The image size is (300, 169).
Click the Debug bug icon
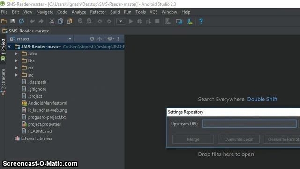click(x=140, y=21)
